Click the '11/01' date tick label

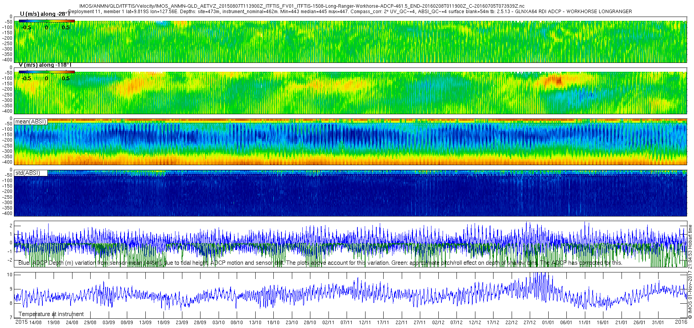(x=585, y=323)
